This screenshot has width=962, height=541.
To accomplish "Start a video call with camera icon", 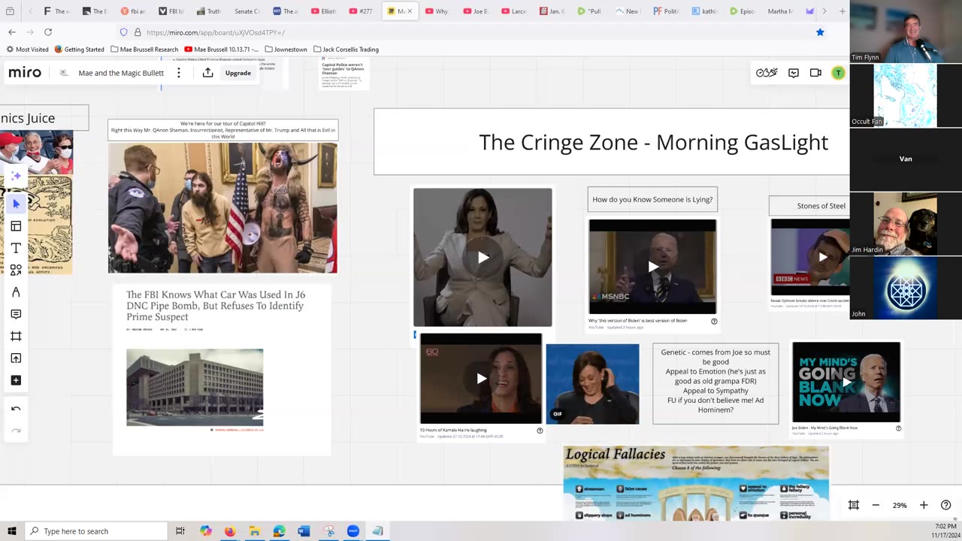I will 815,73.
